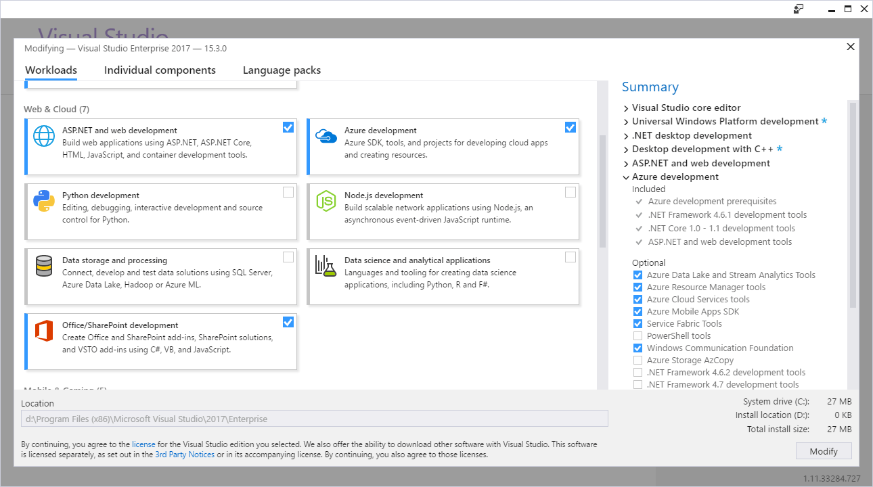
Task: Open the 3rd Party Notices link
Action: click(185, 455)
